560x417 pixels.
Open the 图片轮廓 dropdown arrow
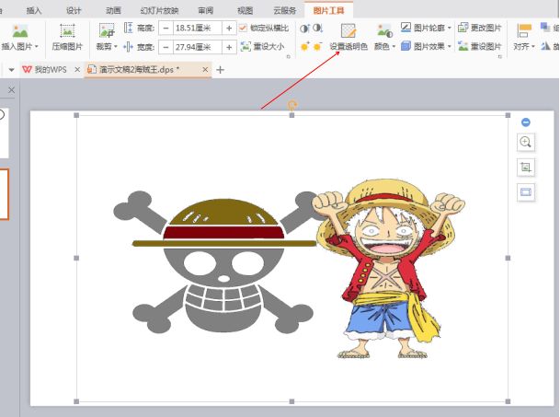[x=450, y=28]
